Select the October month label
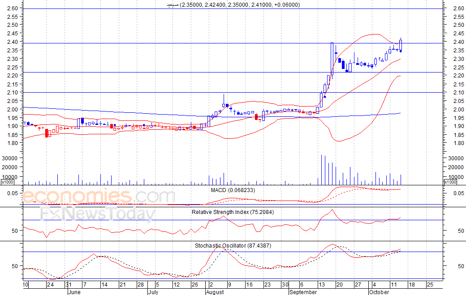This screenshot has width=466, height=295. (379, 292)
